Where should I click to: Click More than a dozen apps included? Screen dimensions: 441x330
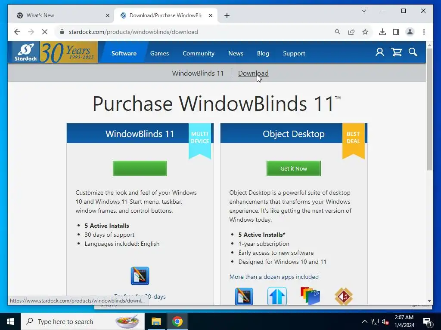coord(274,277)
